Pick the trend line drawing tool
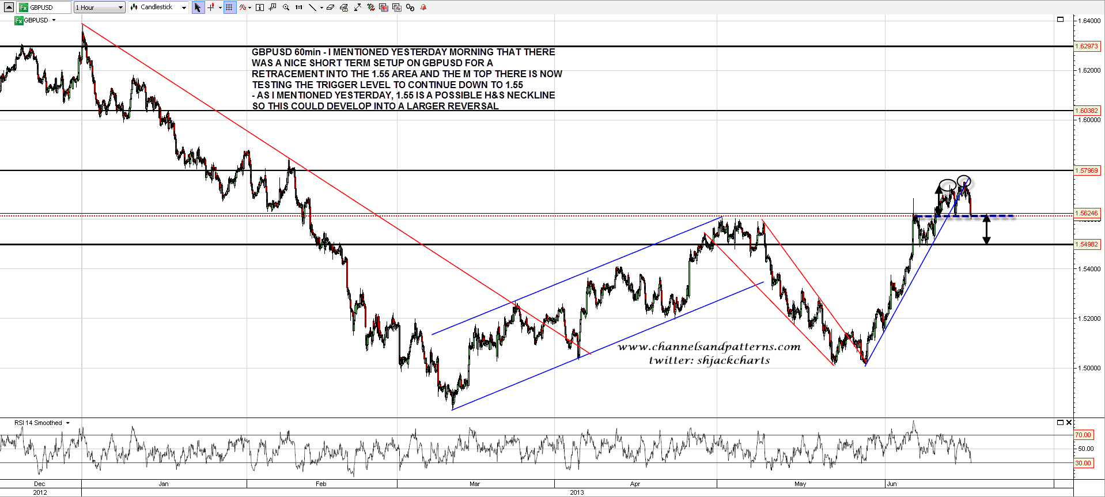Image resolution: width=1105 pixels, height=497 pixels. 312,7
